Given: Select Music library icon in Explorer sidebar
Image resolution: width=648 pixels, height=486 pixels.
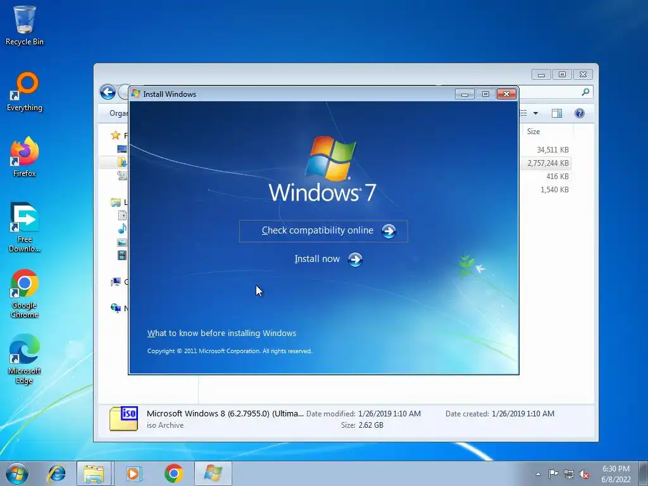Looking at the screenshot, I should point(123,228).
